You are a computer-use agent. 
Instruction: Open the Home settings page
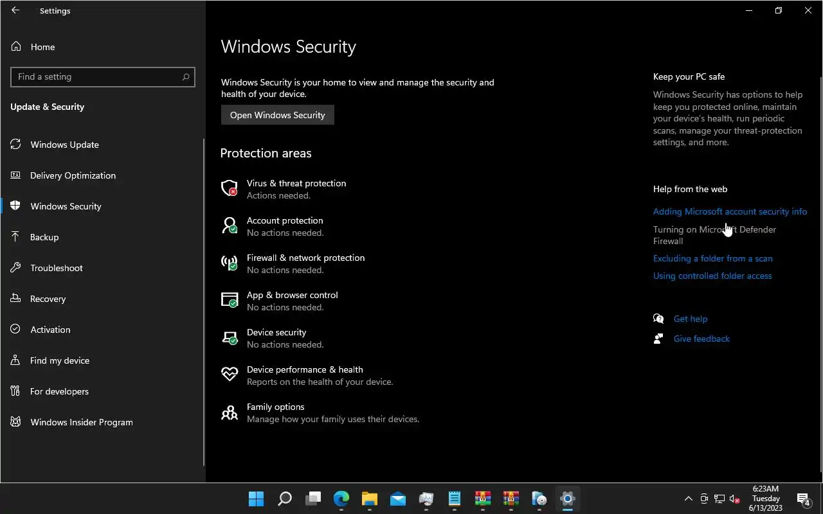pos(42,47)
